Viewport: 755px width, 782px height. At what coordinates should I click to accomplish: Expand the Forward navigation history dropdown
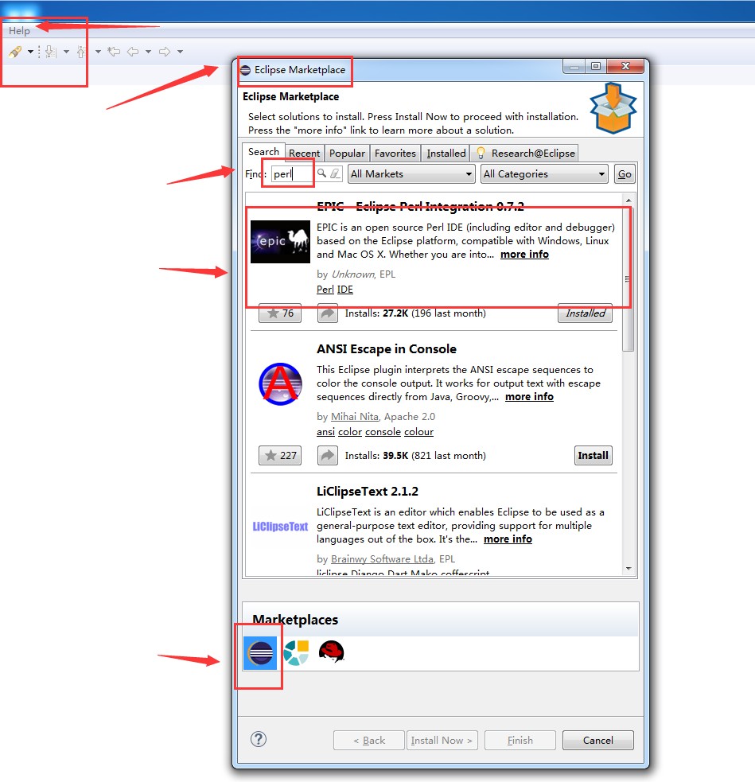coord(180,52)
